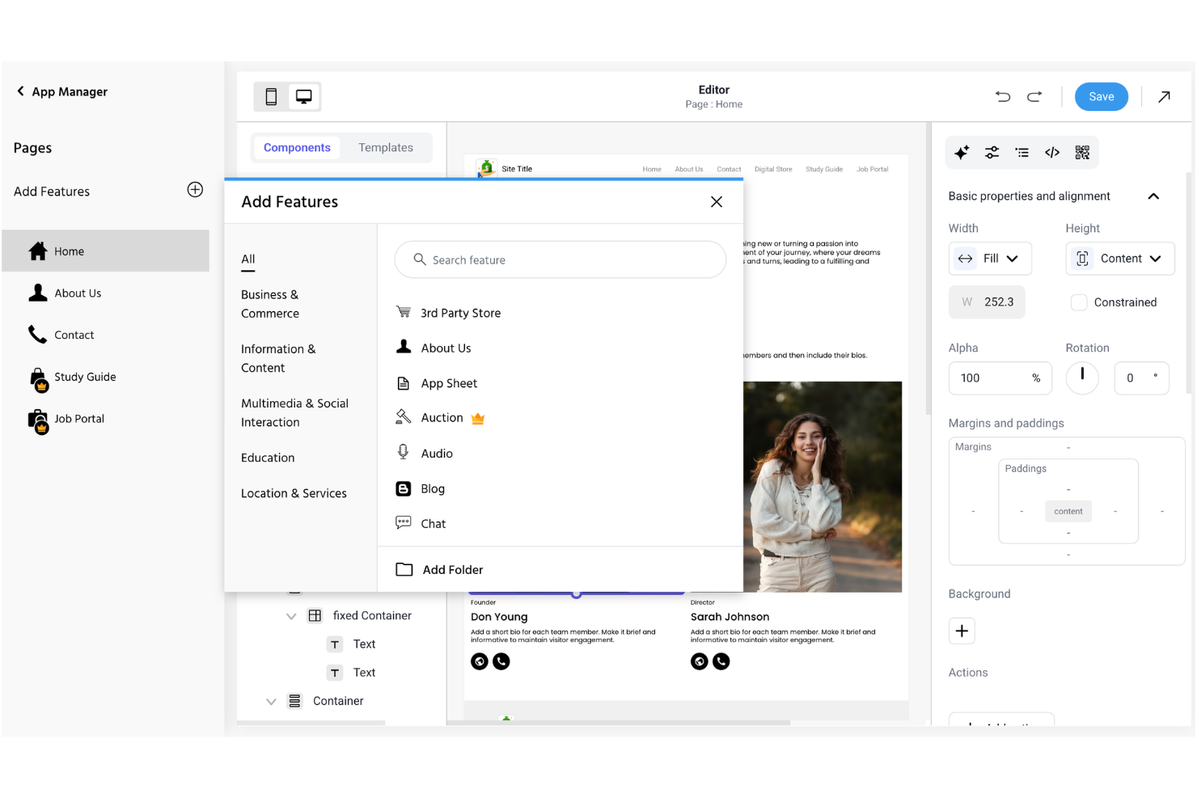Toggle the Constrained checkbox

pyautogui.click(x=1079, y=302)
